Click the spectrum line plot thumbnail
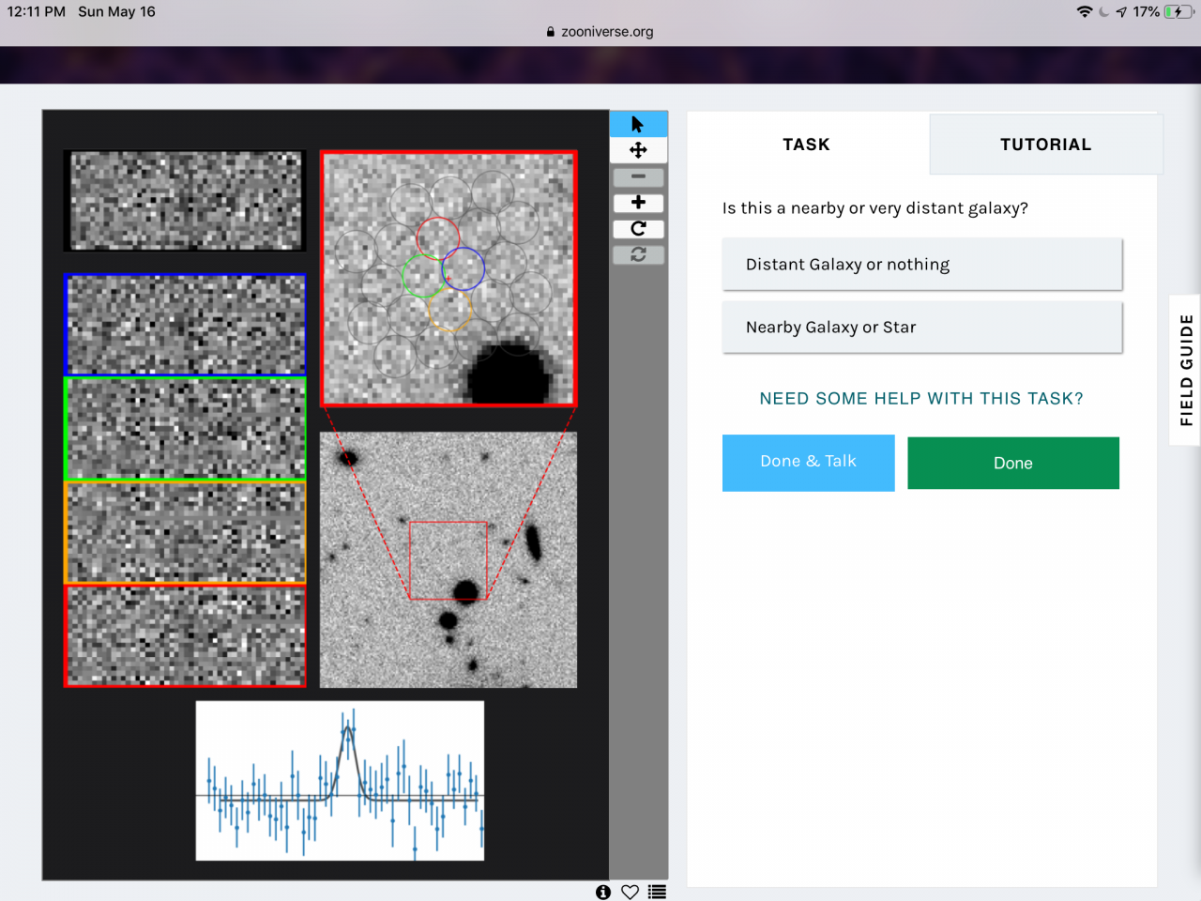 pos(340,781)
